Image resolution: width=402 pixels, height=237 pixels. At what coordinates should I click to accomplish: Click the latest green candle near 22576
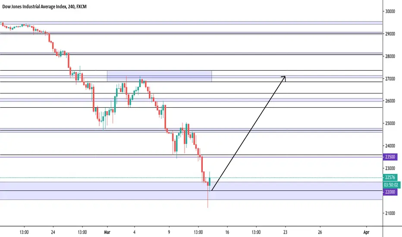click(210, 182)
